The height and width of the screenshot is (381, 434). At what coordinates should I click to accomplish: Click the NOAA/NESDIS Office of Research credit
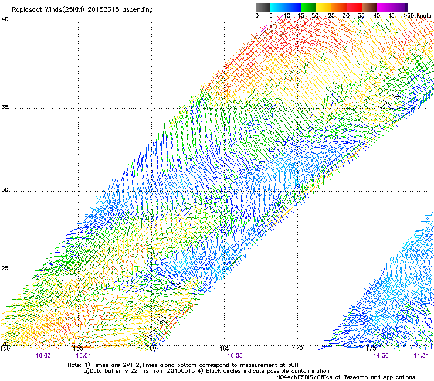tap(345, 377)
